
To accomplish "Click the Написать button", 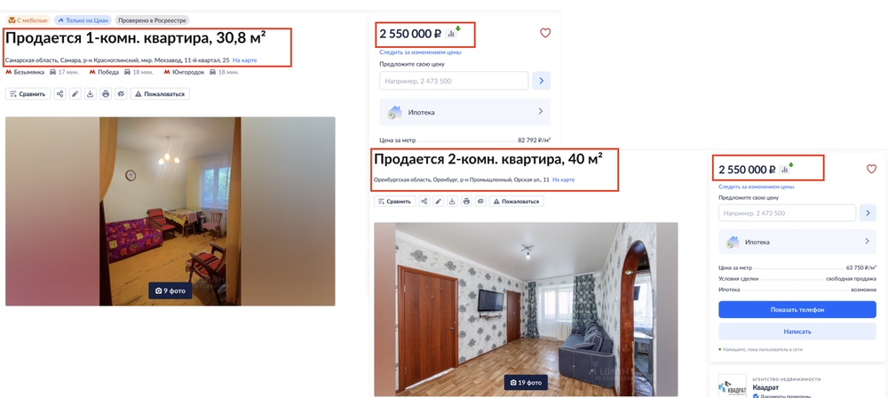I will (797, 331).
